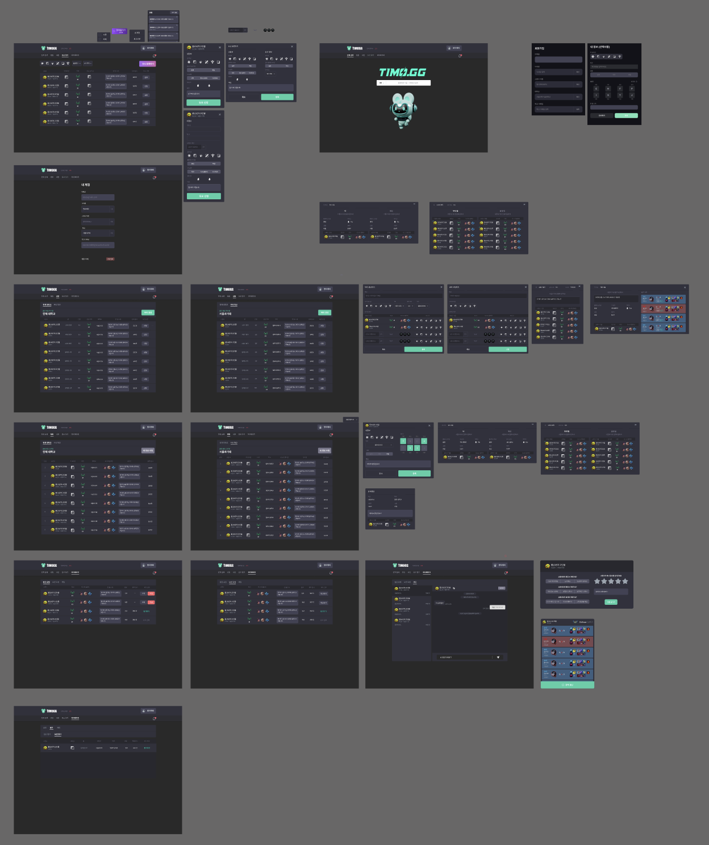Open the profile button in landing page header
The image size is (709, 845).
454,48
